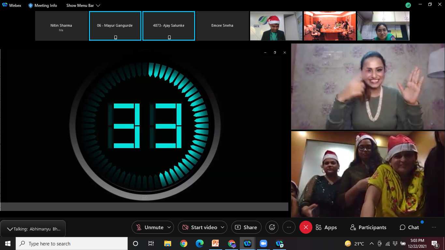
Task: Open the reactions smiley menu
Action: (x=272, y=227)
